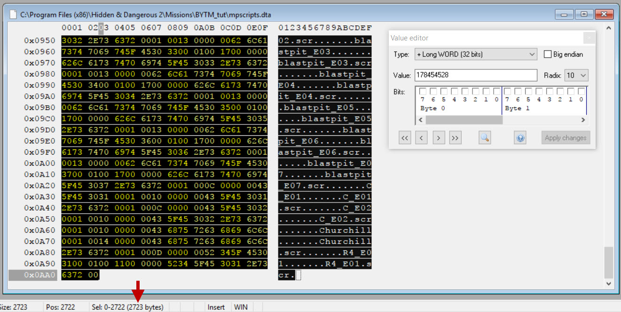
Task: Open the Type dropdown showing Long WORD
Action: [475, 55]
